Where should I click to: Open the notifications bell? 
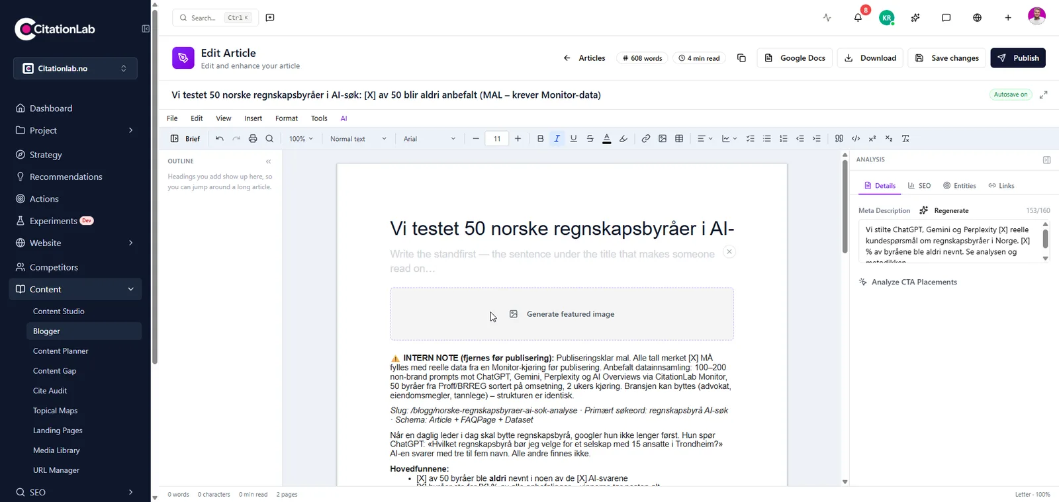858,18
